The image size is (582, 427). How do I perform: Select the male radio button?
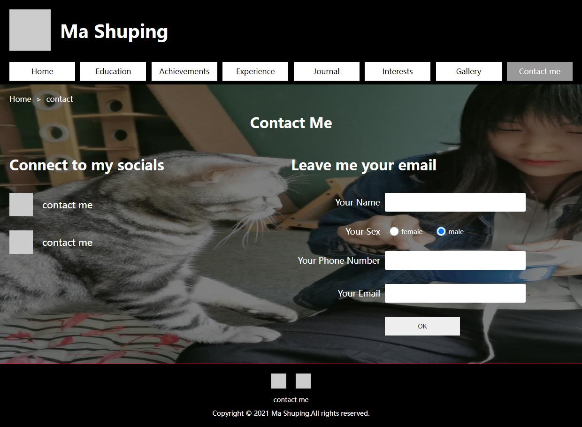[x=441, y=231]
